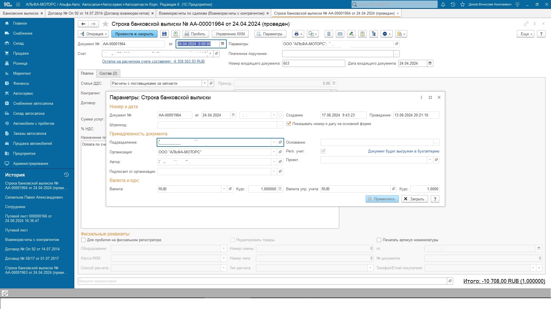551x309 pixels.
Task: Toggle Редактировать товары checkbox
Action: (x=232, y=240)
